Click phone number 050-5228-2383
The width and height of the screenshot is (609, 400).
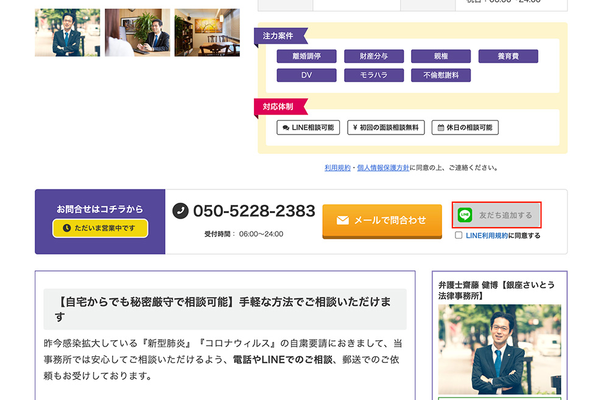[x=254, y=211]
